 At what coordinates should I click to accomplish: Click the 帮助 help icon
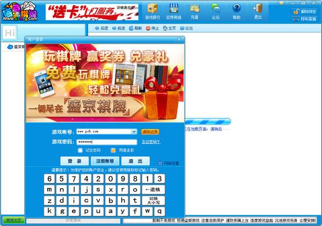[236, 11]
